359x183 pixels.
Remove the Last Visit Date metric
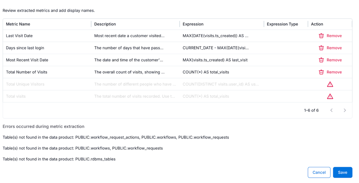(x=334, y=36)
